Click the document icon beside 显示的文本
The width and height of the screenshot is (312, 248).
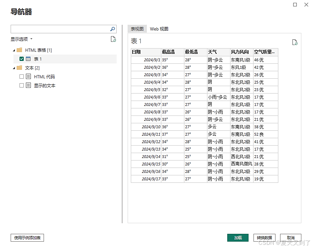point(28,85)
